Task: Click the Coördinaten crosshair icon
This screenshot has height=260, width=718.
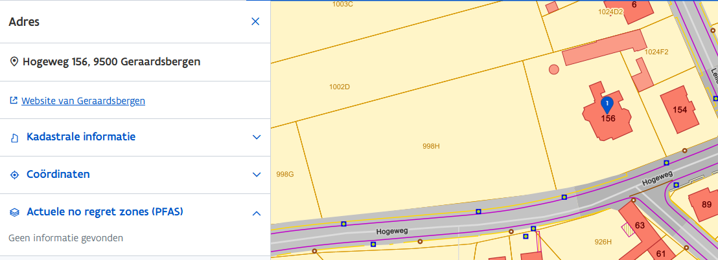Action: click(x=14, y=175)
